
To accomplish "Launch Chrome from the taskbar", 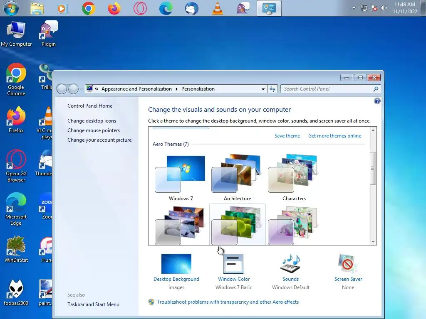I will point(88,8).
